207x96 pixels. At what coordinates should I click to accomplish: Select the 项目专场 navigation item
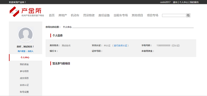(x=152, y=15)
